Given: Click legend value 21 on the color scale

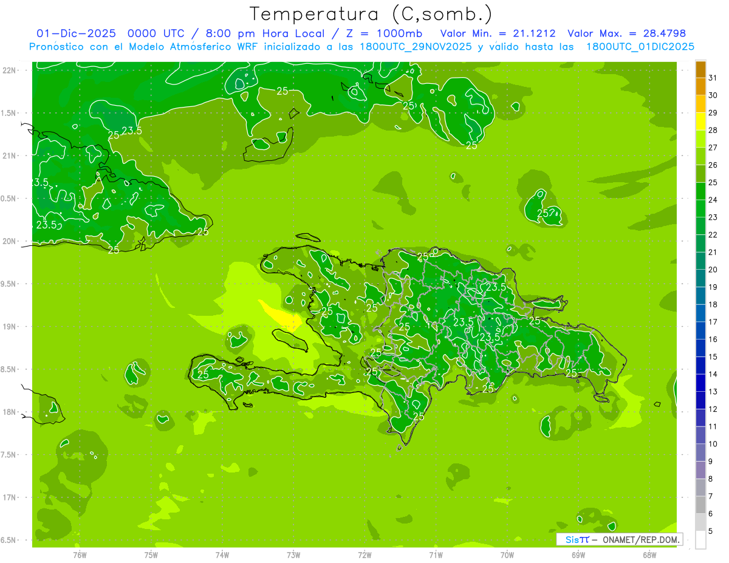Looking at the screenshot, I should pyautogui.click(x=713, y=252).
